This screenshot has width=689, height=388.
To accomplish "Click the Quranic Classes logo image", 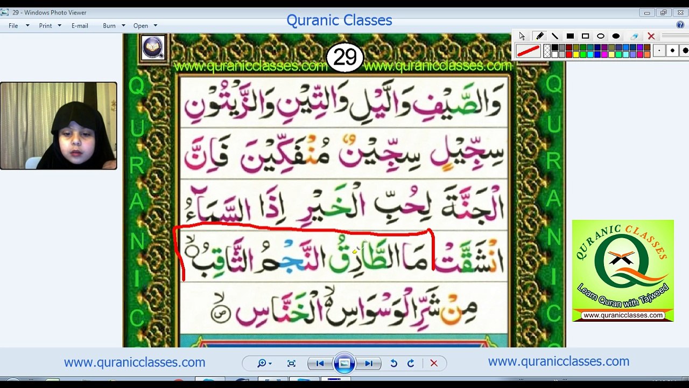I will click(623, 271).
